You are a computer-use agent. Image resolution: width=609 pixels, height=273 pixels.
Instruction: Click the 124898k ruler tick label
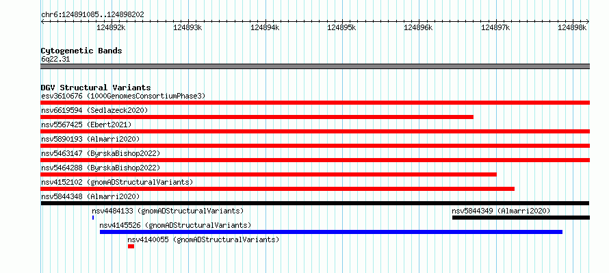(x=573, y=28)
